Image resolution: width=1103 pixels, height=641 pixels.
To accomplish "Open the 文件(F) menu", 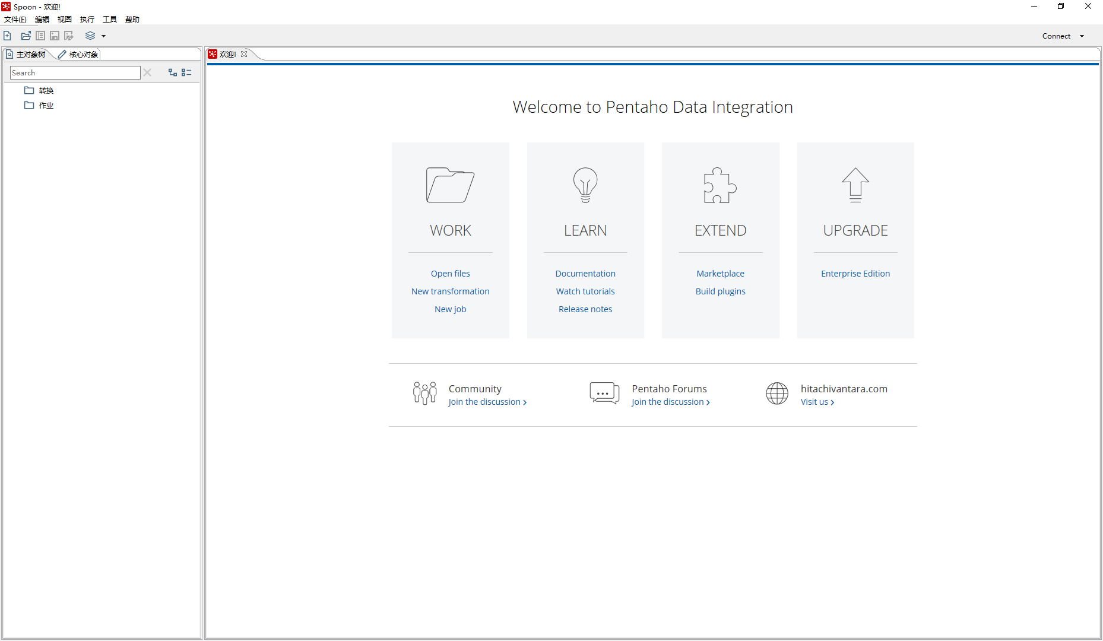I will pyautogui.click(x=15, y=20).
